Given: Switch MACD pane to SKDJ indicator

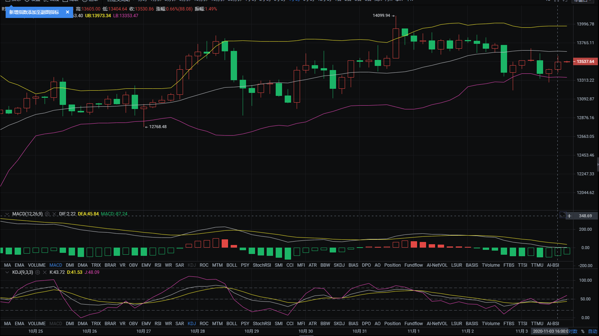Looking at the screenshot, I should tap(339, 265).
